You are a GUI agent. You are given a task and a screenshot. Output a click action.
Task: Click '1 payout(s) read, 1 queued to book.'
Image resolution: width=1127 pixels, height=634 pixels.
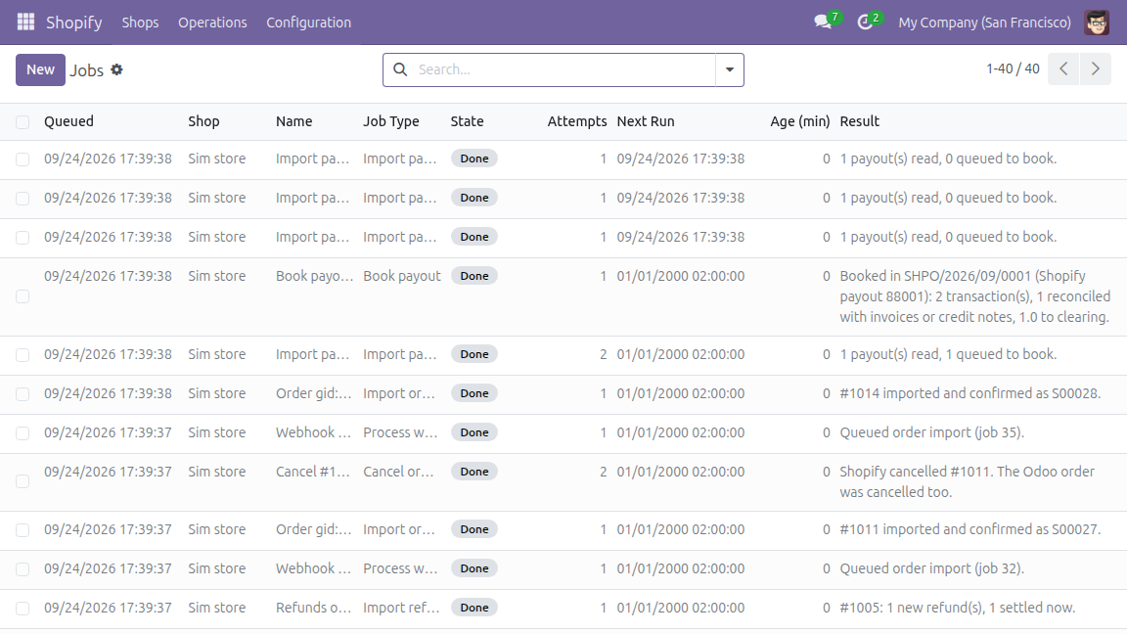tap(948, 354)
